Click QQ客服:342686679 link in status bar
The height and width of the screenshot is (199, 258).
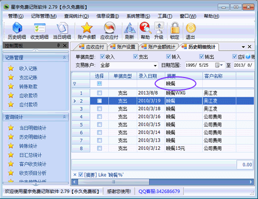159,191
